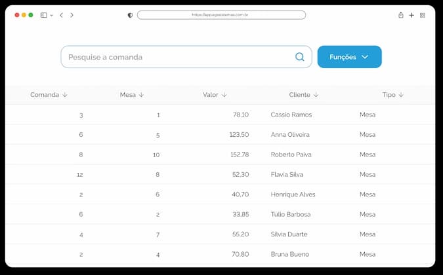Image resolution: width=443 pixels, height=275 pixels.
Task: Sort by Comanda column arrow
Action: coord(65,95)
